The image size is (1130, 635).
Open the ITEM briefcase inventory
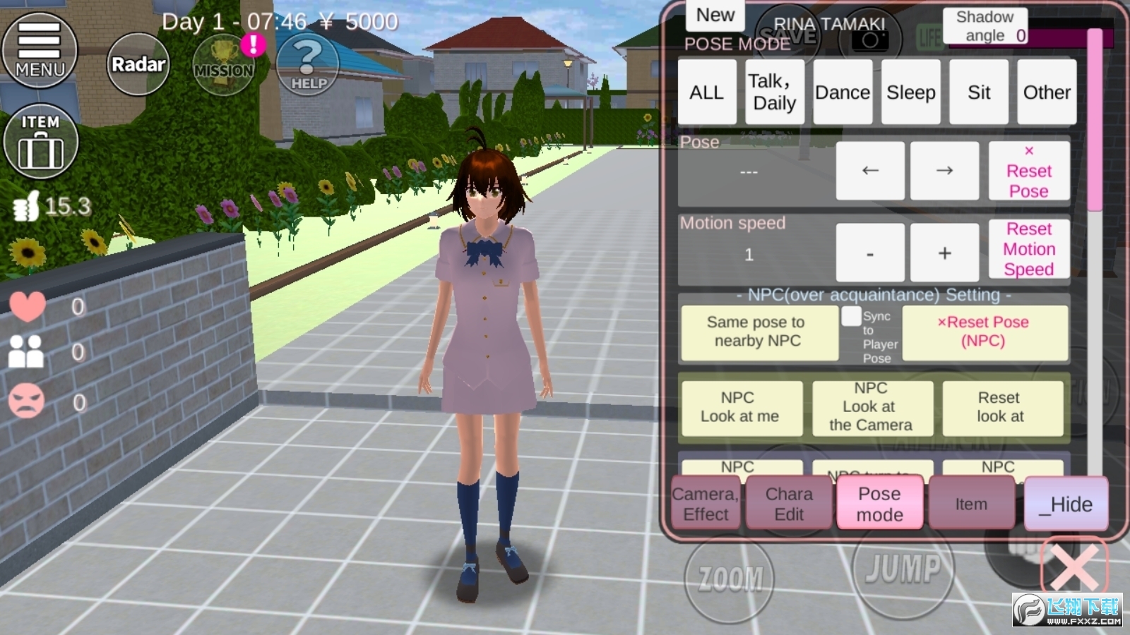click(40, 141)
